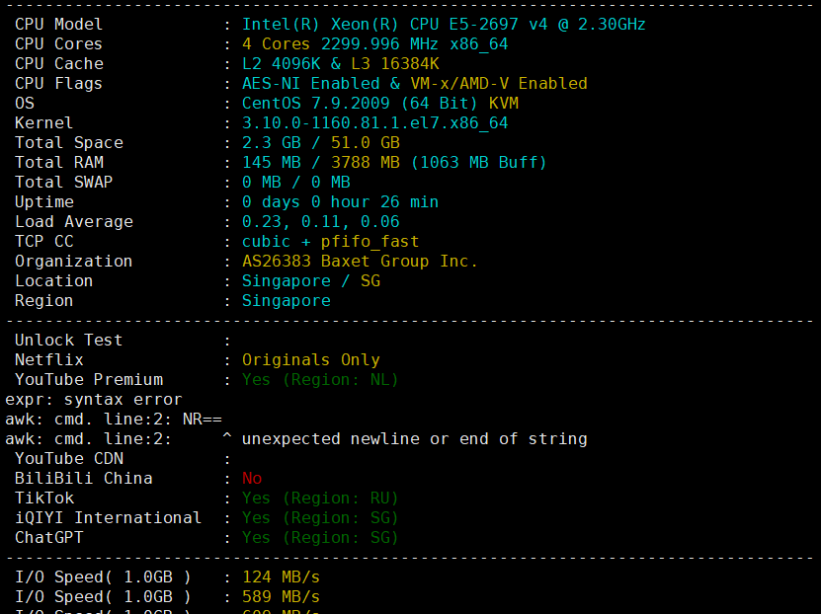
Task: Click the 'ChatGPT' label
Action: click(x=49, y=538)
